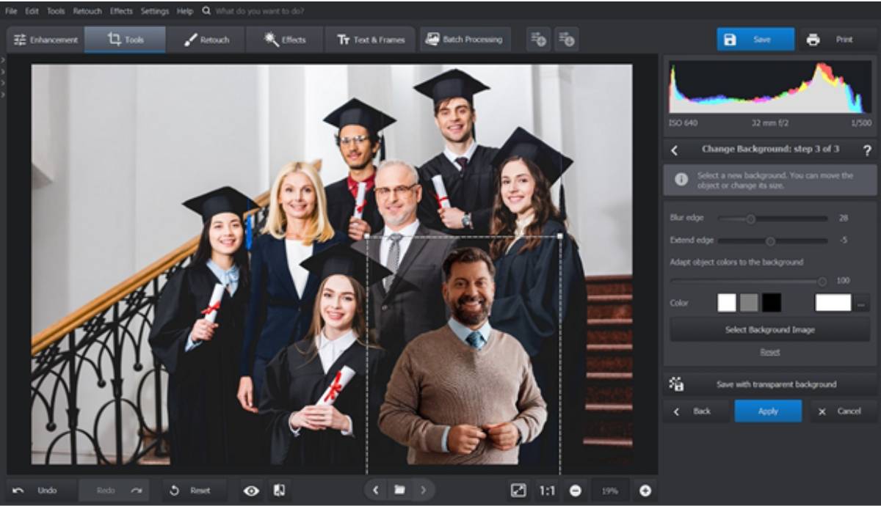The image size is (881, 506).
Task: Click the Blur edge value 28
Action: [x=844, y=219]
